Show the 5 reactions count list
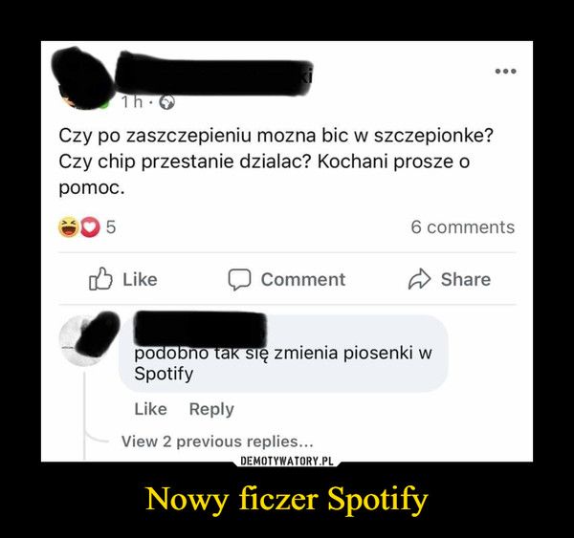Screen dimensions: 574x538 click(111, 227)
